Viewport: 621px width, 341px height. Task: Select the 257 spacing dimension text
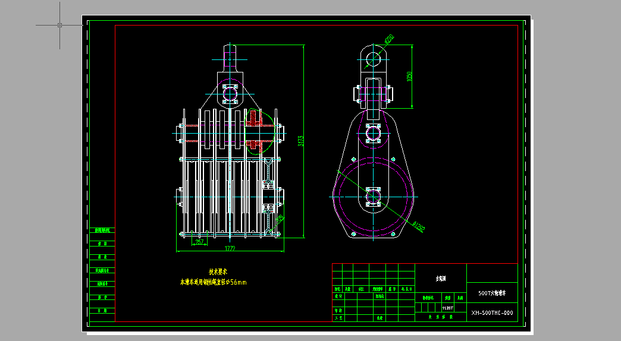pyautogui.click(x=199, y=242)
